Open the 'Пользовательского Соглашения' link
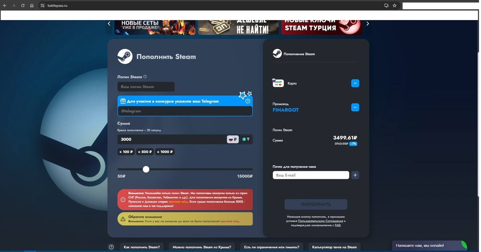The image size is (481, 252). point(321,221)
